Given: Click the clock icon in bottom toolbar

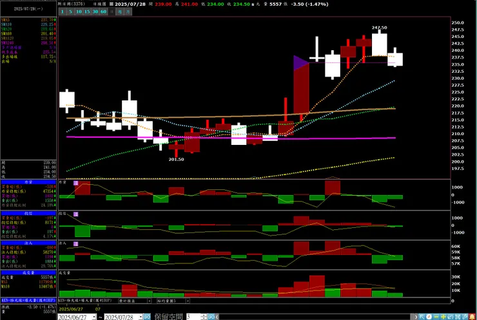Looking at the screenshot, I should (x=429, y=317).
